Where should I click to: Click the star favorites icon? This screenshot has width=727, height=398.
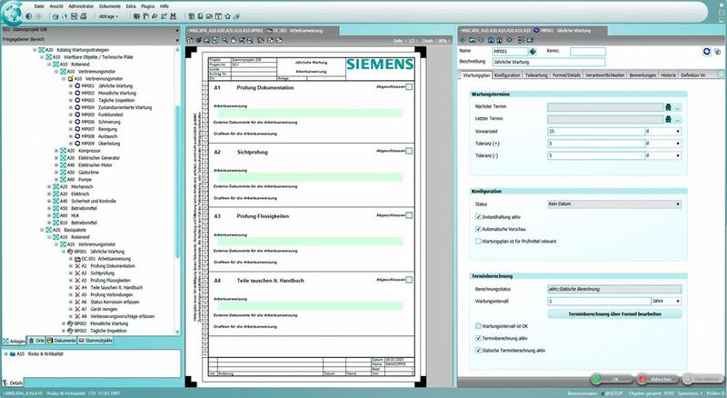point(228,16)
